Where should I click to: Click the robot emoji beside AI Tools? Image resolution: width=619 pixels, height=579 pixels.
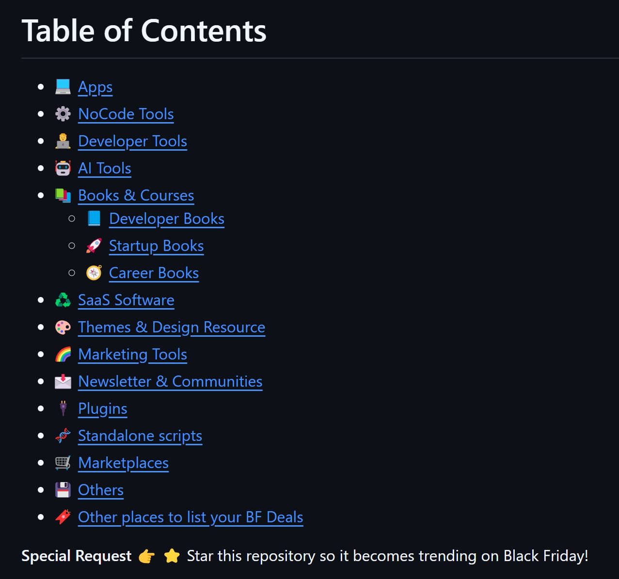[63, 169]
